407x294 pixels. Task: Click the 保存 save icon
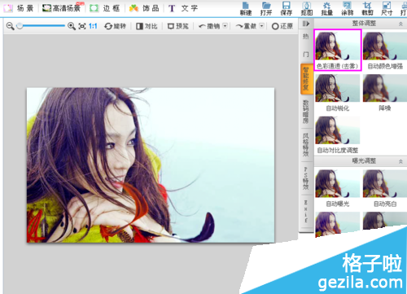point(286,8)
